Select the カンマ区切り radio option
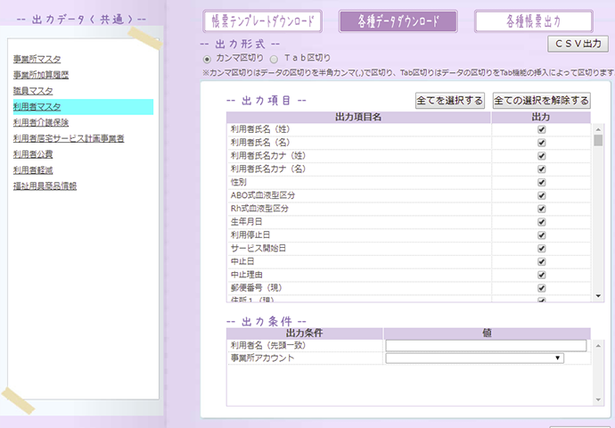This screenshot has width=615, height=428. click(208, 58)
